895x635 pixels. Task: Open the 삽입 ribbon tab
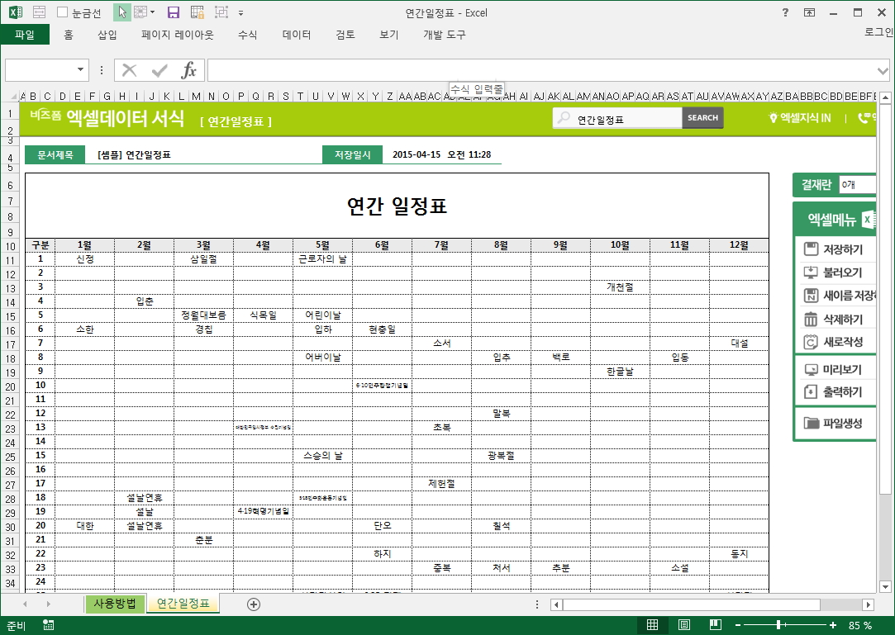(x=107, y=35)
